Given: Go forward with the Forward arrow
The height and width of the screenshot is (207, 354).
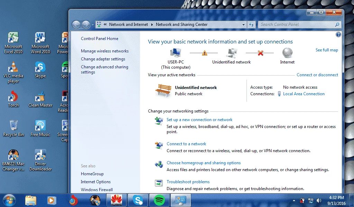Looking at the screenshot, I should [x=86, y=24].
